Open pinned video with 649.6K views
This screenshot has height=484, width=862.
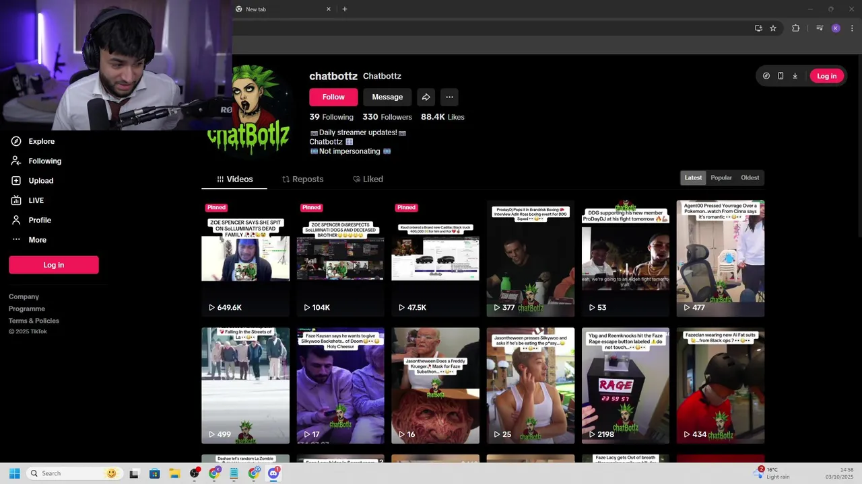[x=245, y=258]
